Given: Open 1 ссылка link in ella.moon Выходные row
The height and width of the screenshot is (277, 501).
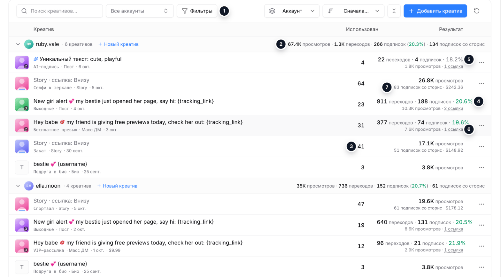Looking at the screenshot, I should pos(453,229).
